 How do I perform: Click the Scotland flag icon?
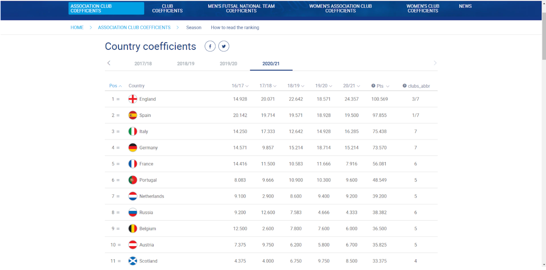133,261
